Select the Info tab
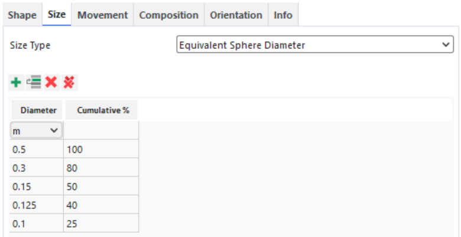Viewport: 461px width, 237px height. click(283, 15)
